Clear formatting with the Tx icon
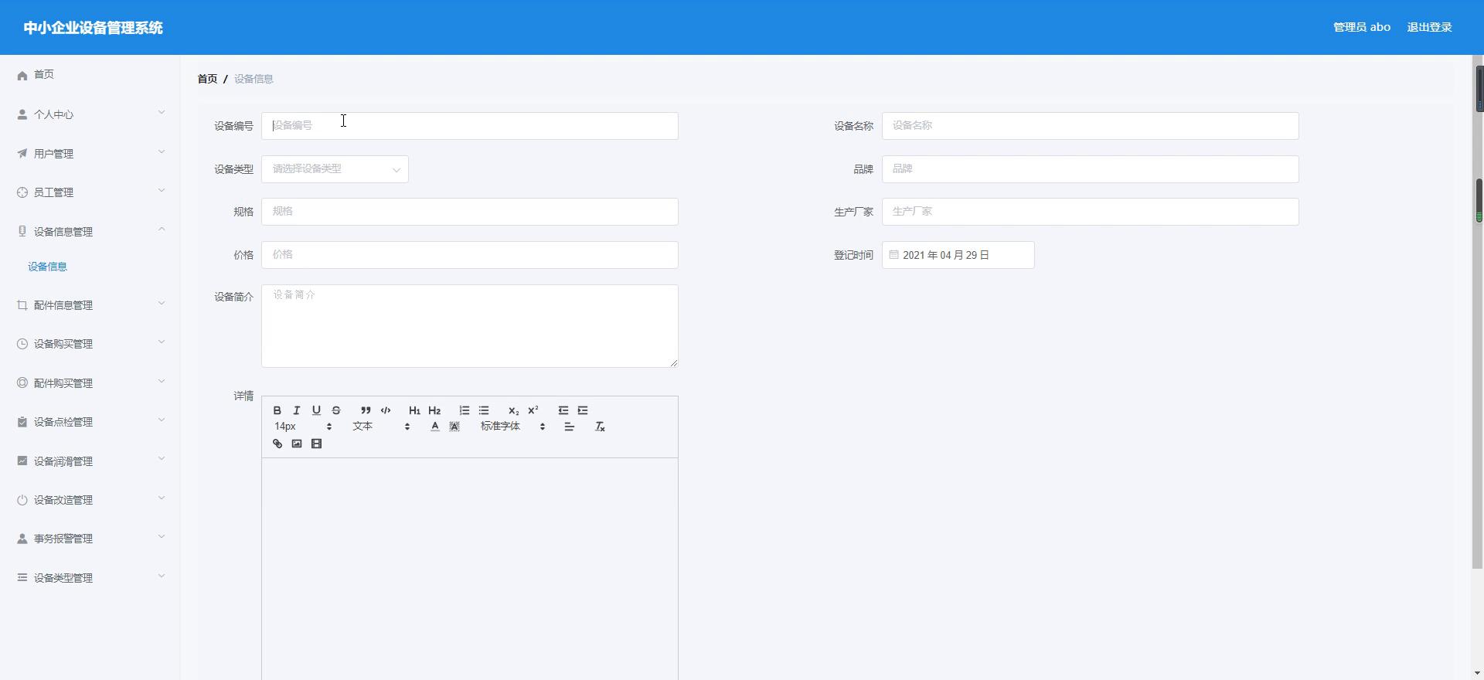The image size is (1484, 680). click(x=600, y=427)
